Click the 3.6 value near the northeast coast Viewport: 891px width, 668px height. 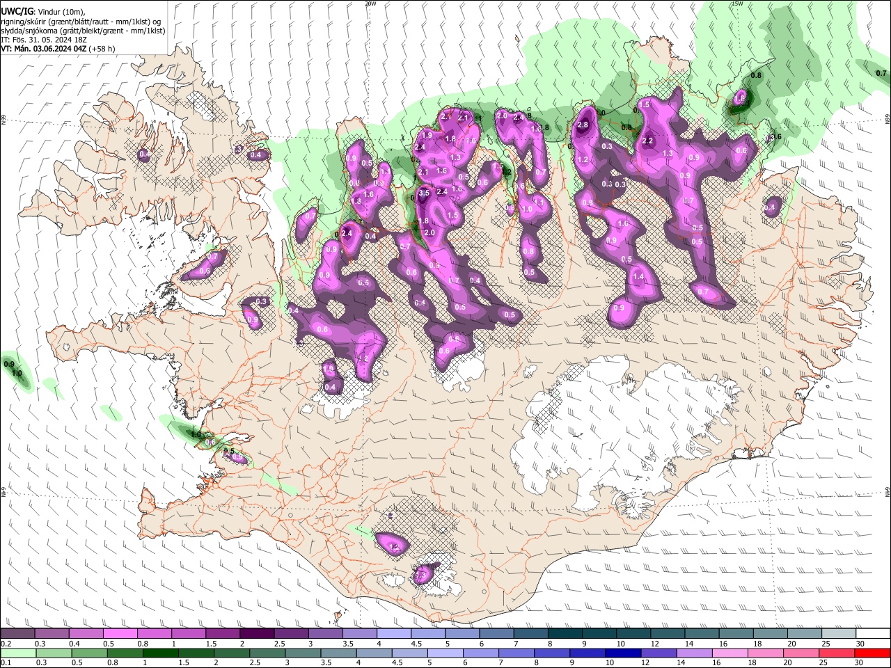(777, 138)
